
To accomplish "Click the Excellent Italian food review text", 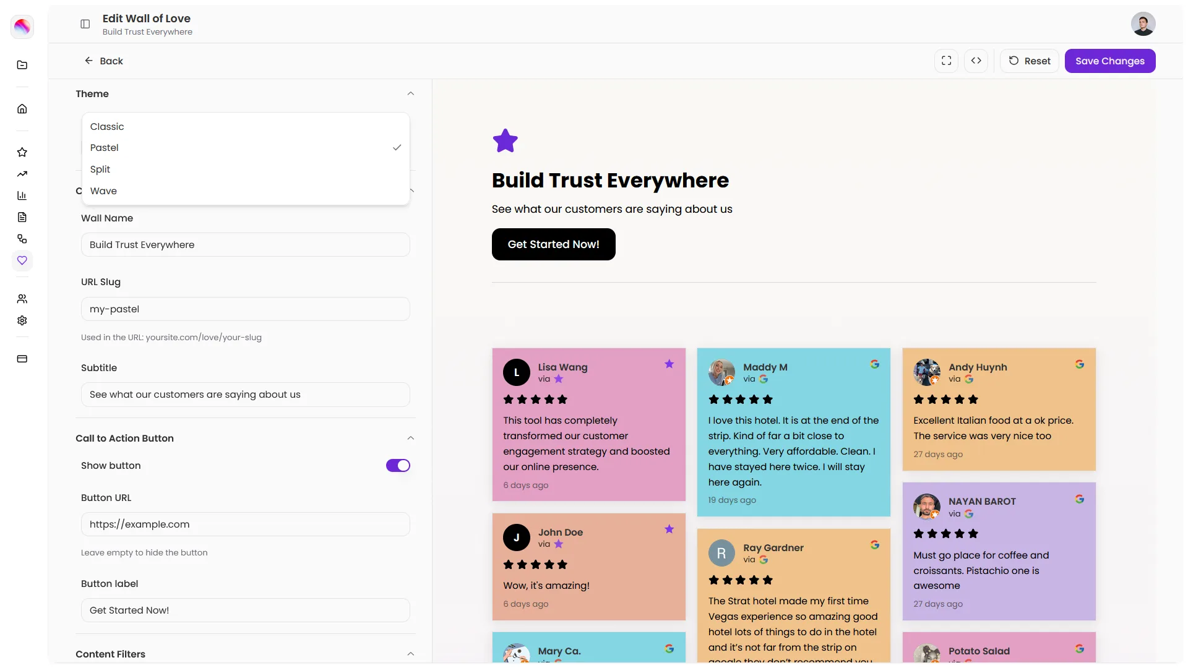I will 994,428.
